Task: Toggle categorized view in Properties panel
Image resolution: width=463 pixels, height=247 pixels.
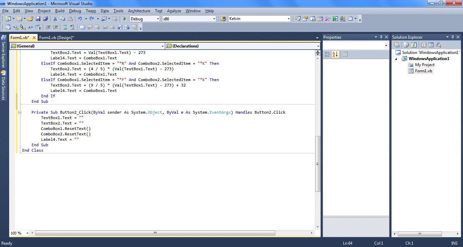Action: (x=327, y=54)
